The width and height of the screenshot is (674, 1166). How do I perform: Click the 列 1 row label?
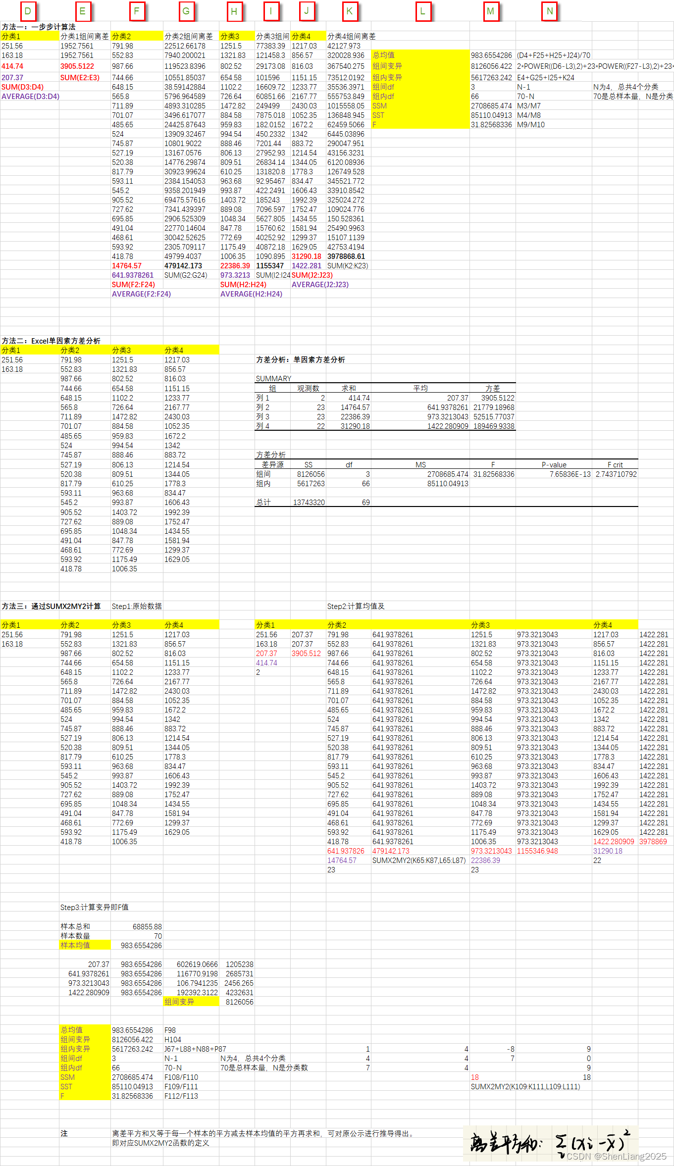click(262, 398)
